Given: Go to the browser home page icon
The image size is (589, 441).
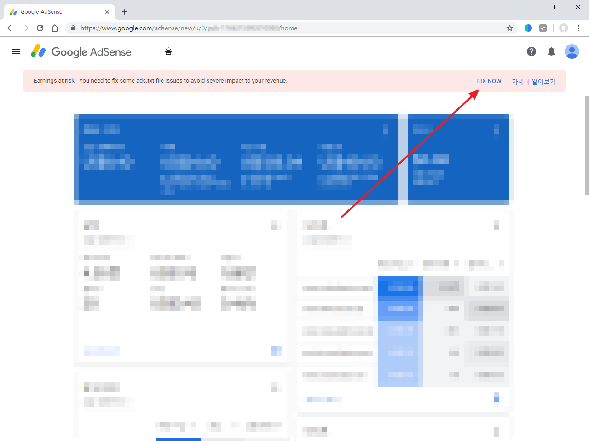Looking at the screenshot, I should tap(55, 28).
